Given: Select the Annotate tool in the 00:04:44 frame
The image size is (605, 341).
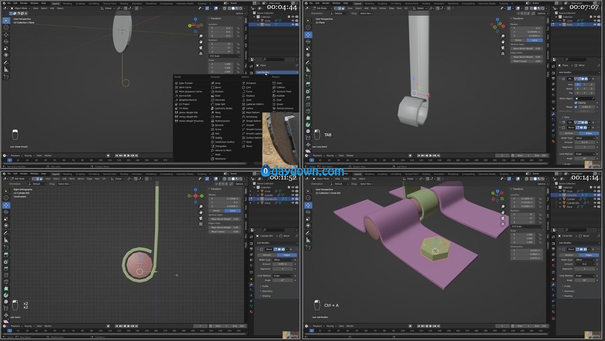Looking at the screenshot, I should pyautogui.click(x=6, y=62).
